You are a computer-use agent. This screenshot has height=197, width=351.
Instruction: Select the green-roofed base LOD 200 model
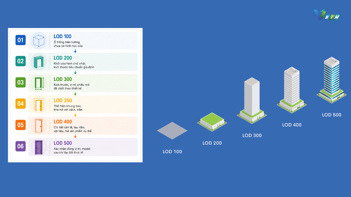(212, 122)
